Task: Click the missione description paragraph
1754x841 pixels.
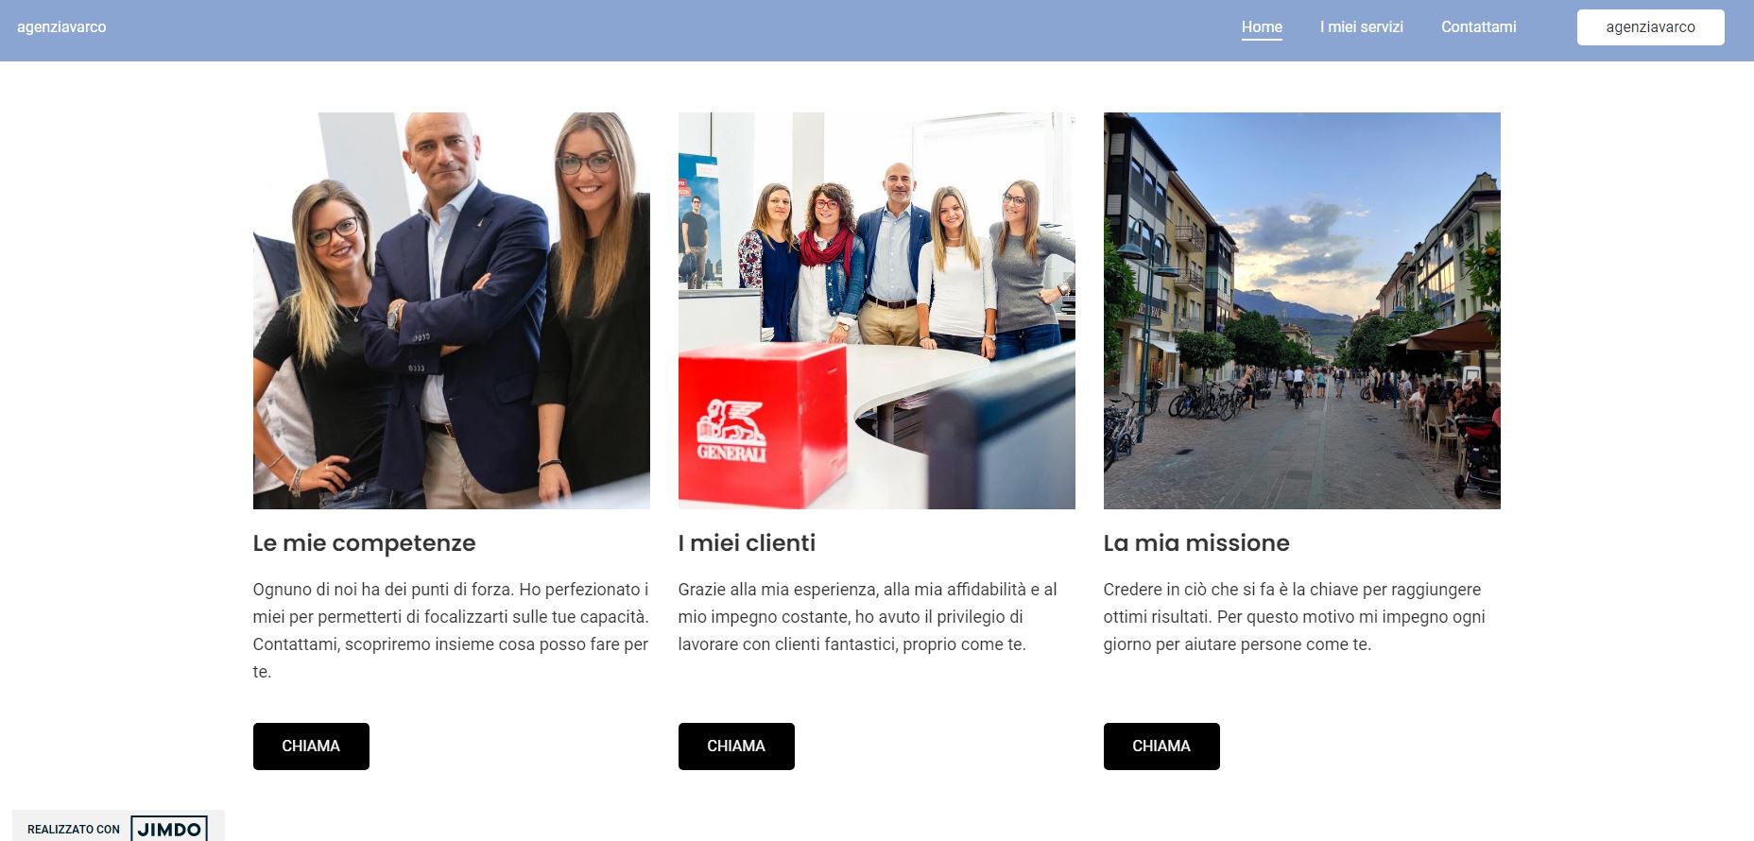Action: pyautogui.click(x=1295, y=617)
